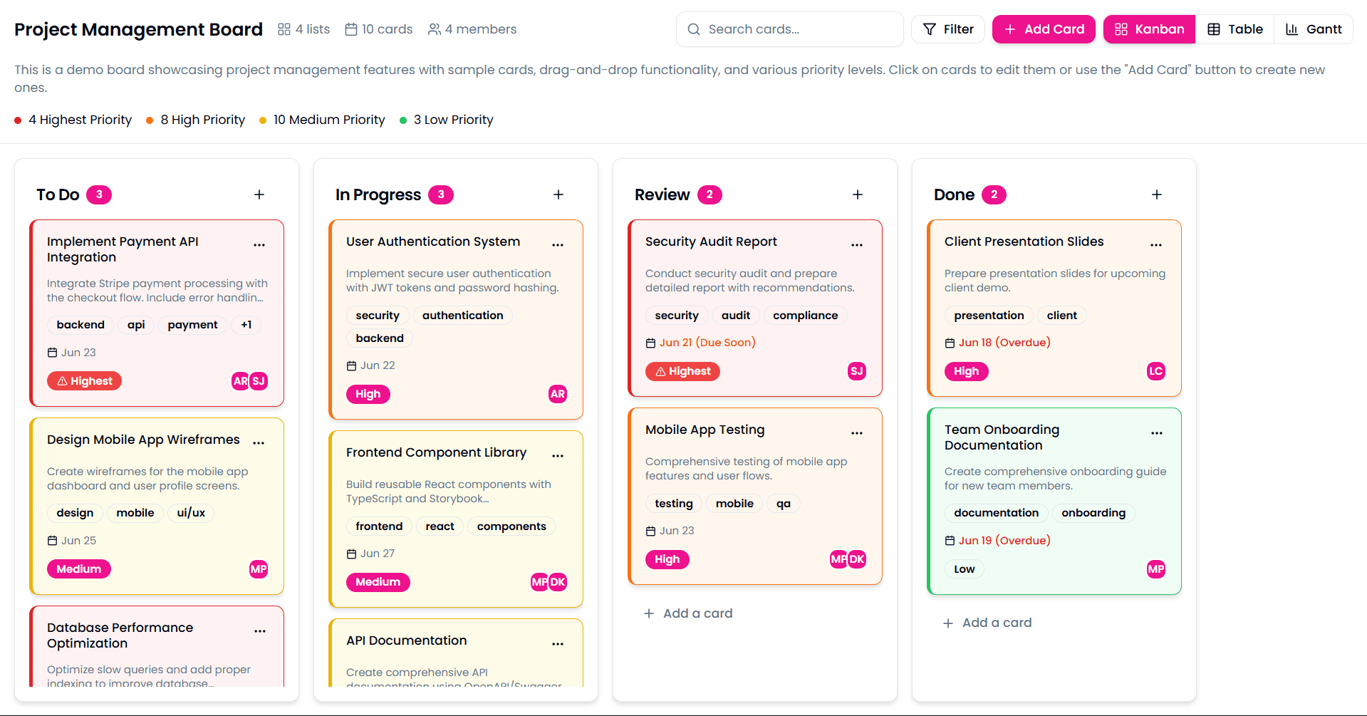
Task: Open menu for Security Audit Report card
Action: (x=857, y=244)
